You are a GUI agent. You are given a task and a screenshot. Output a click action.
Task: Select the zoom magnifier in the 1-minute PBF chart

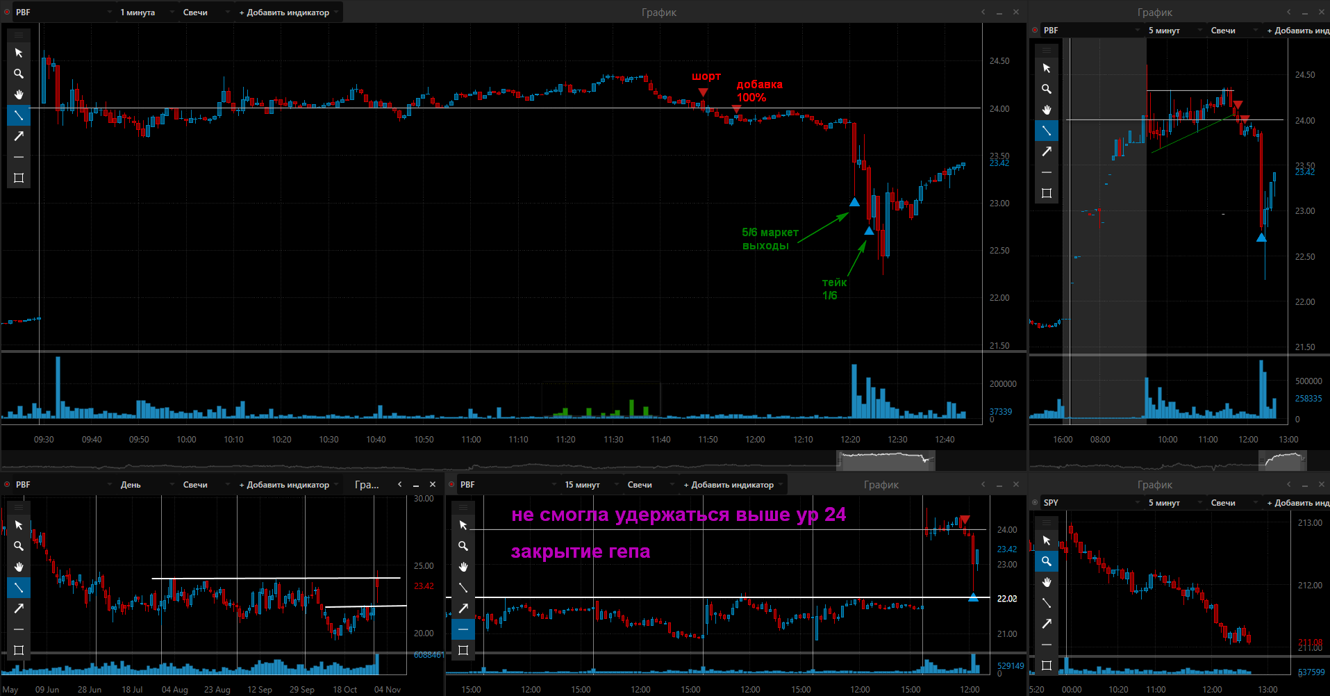coord(19,74)
